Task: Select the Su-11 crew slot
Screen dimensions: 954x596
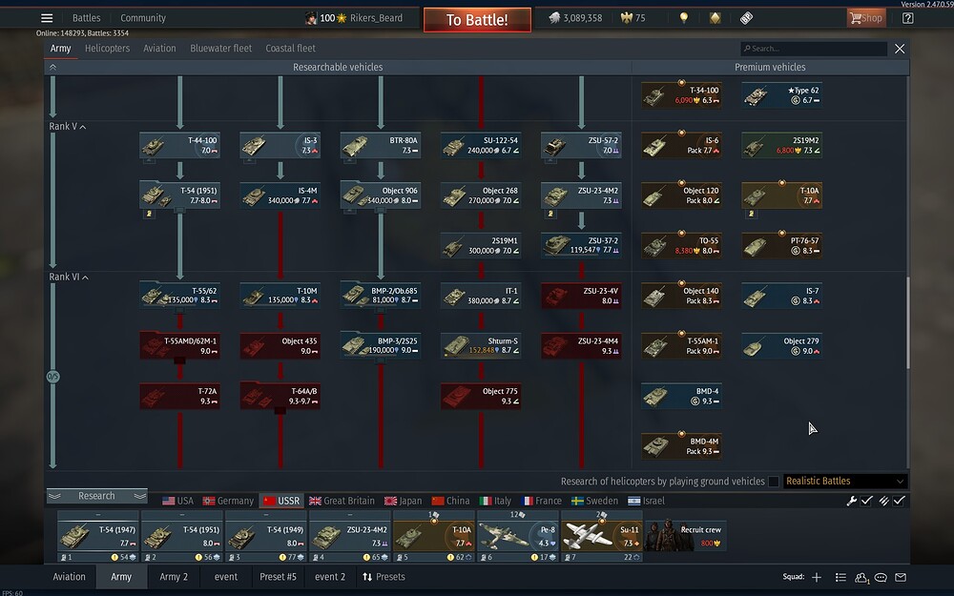Action: [x=602, y=536]
